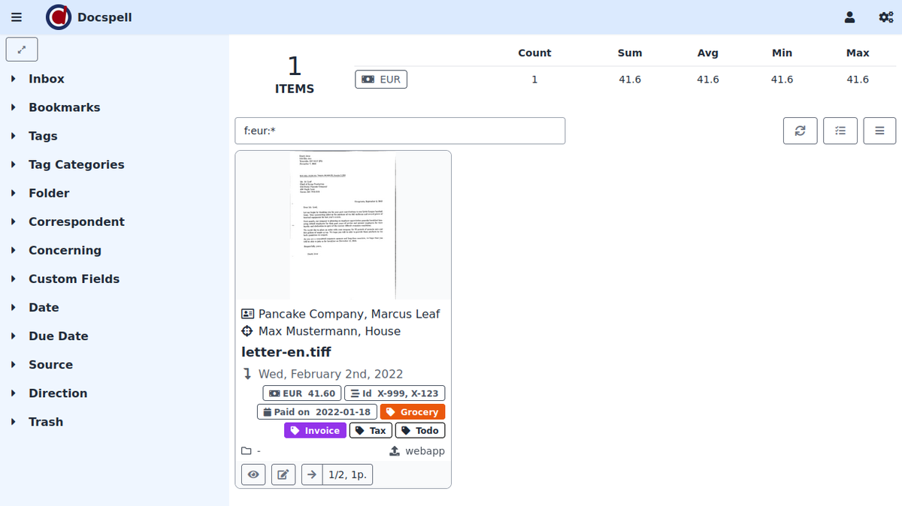Click the letter-en.tiff title link
Image resolution: width=902 pixels, height=506 pixels.
[x=286, y=352]
